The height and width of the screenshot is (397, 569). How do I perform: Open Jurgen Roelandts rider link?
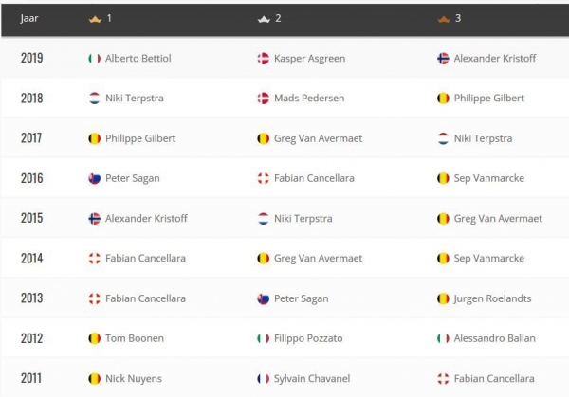[x=492, y=298]
